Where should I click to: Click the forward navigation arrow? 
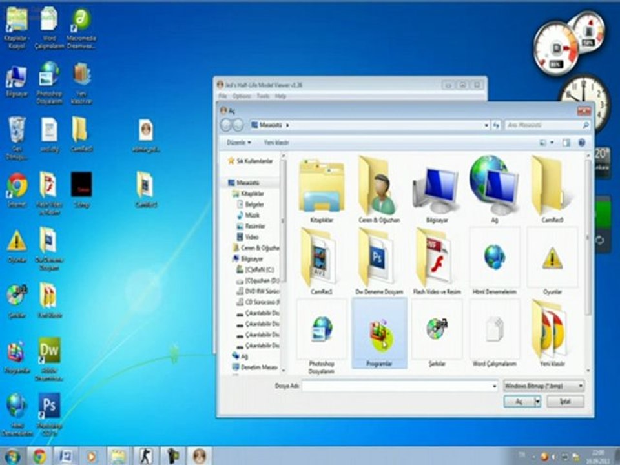tap(238, 125)
